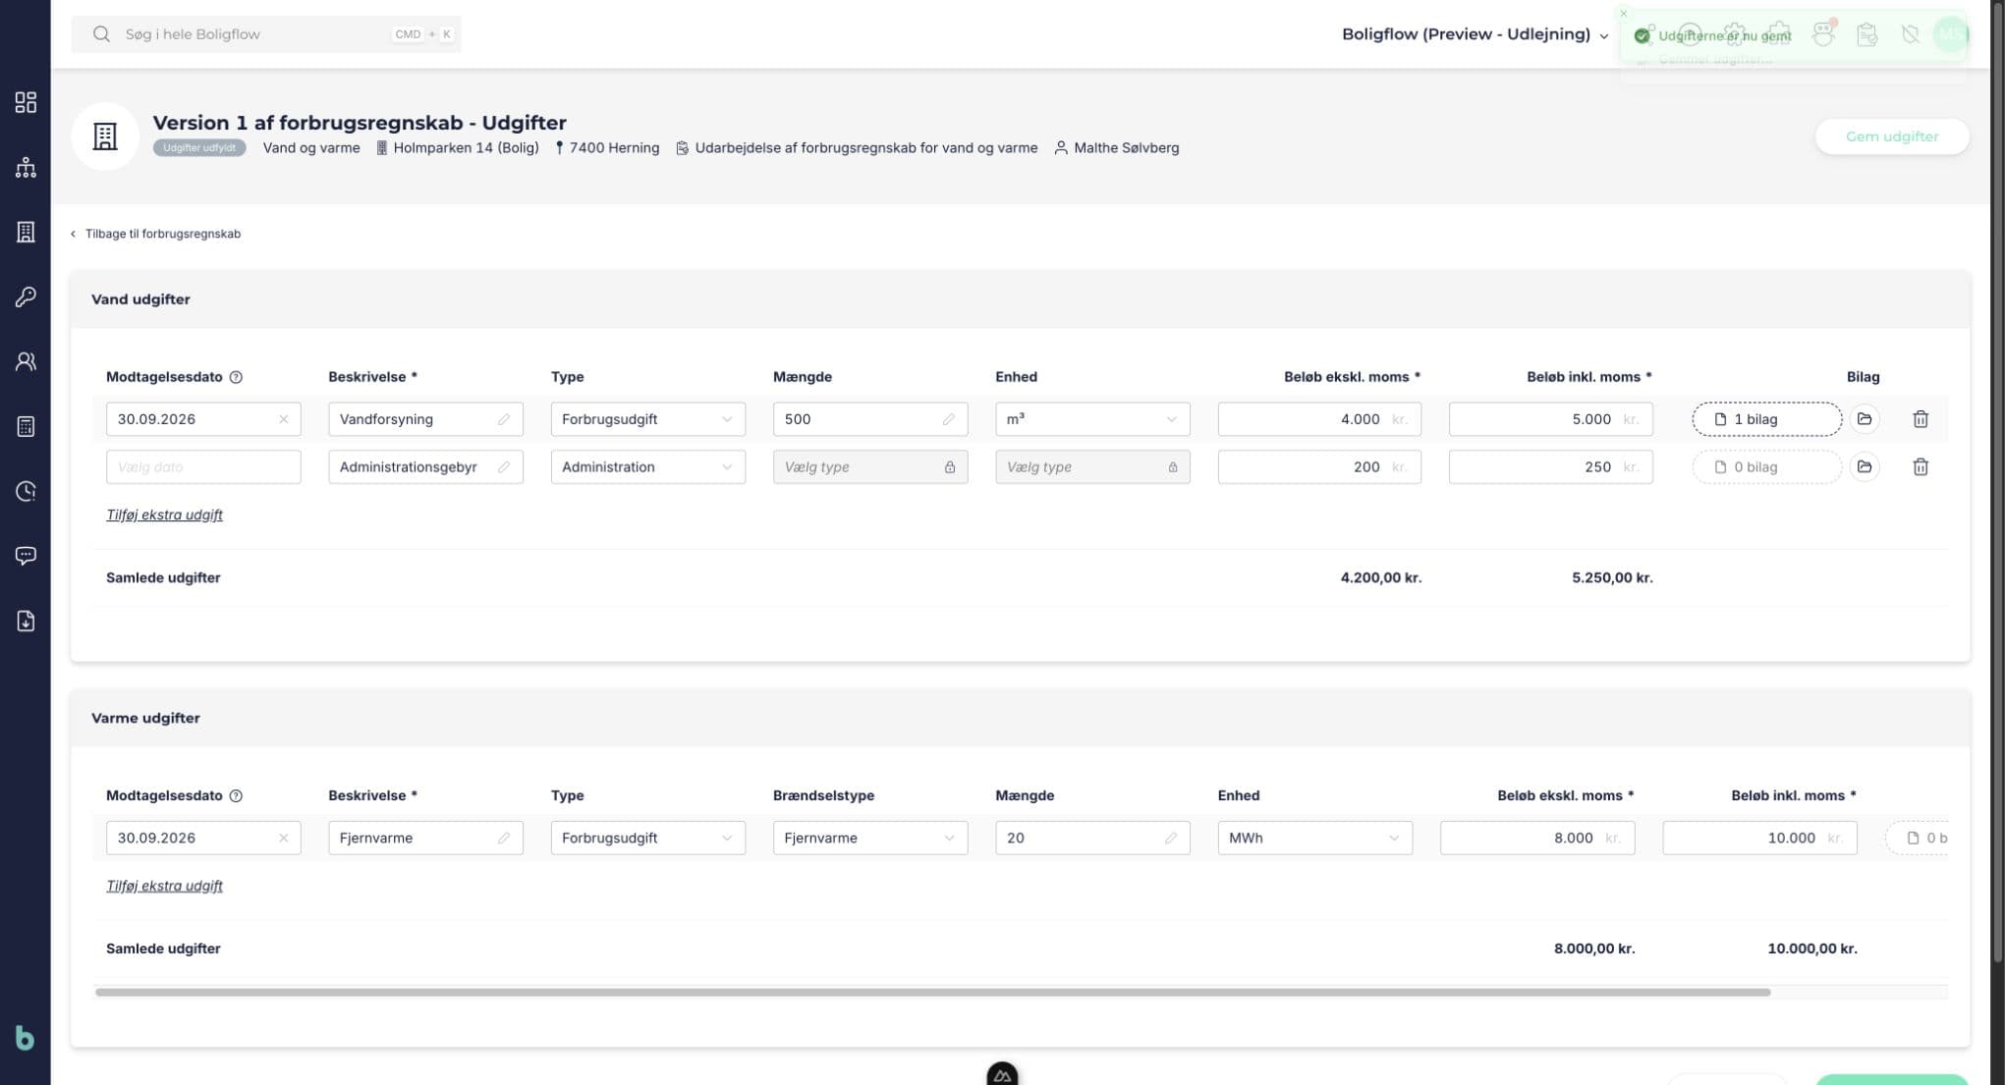Focus the 'Søg i hele Boligflow' search field
This screenshot has height=1085, width=2005.
click(266, 34)
